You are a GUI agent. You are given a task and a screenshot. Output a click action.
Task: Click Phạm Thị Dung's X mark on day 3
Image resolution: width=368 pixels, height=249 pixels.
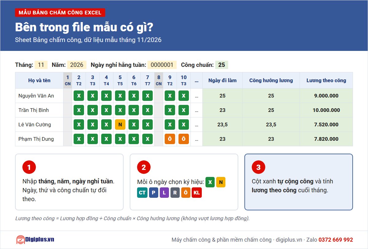pyautogui.click(x=93, y=139)
